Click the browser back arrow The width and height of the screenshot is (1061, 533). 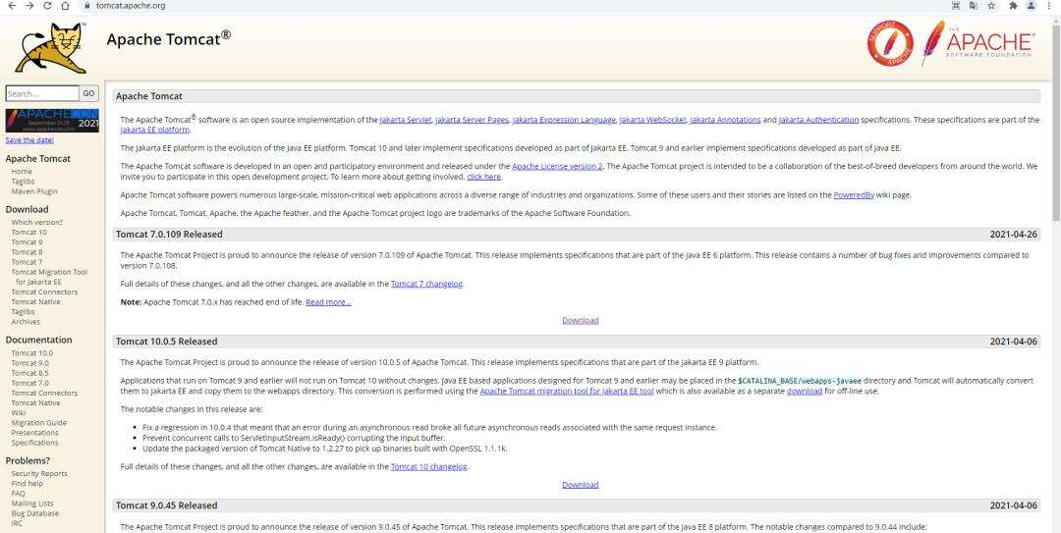point(10,6)
